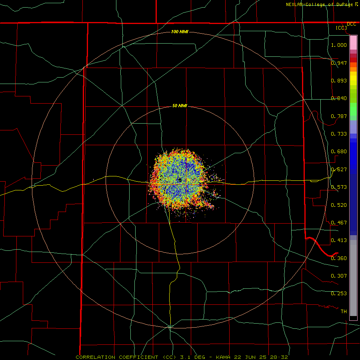The height and width of the screenshot is (360, 360).
Task: Click the 0.787 legend value
Action: pyautogui.click(x=339, y=116)
